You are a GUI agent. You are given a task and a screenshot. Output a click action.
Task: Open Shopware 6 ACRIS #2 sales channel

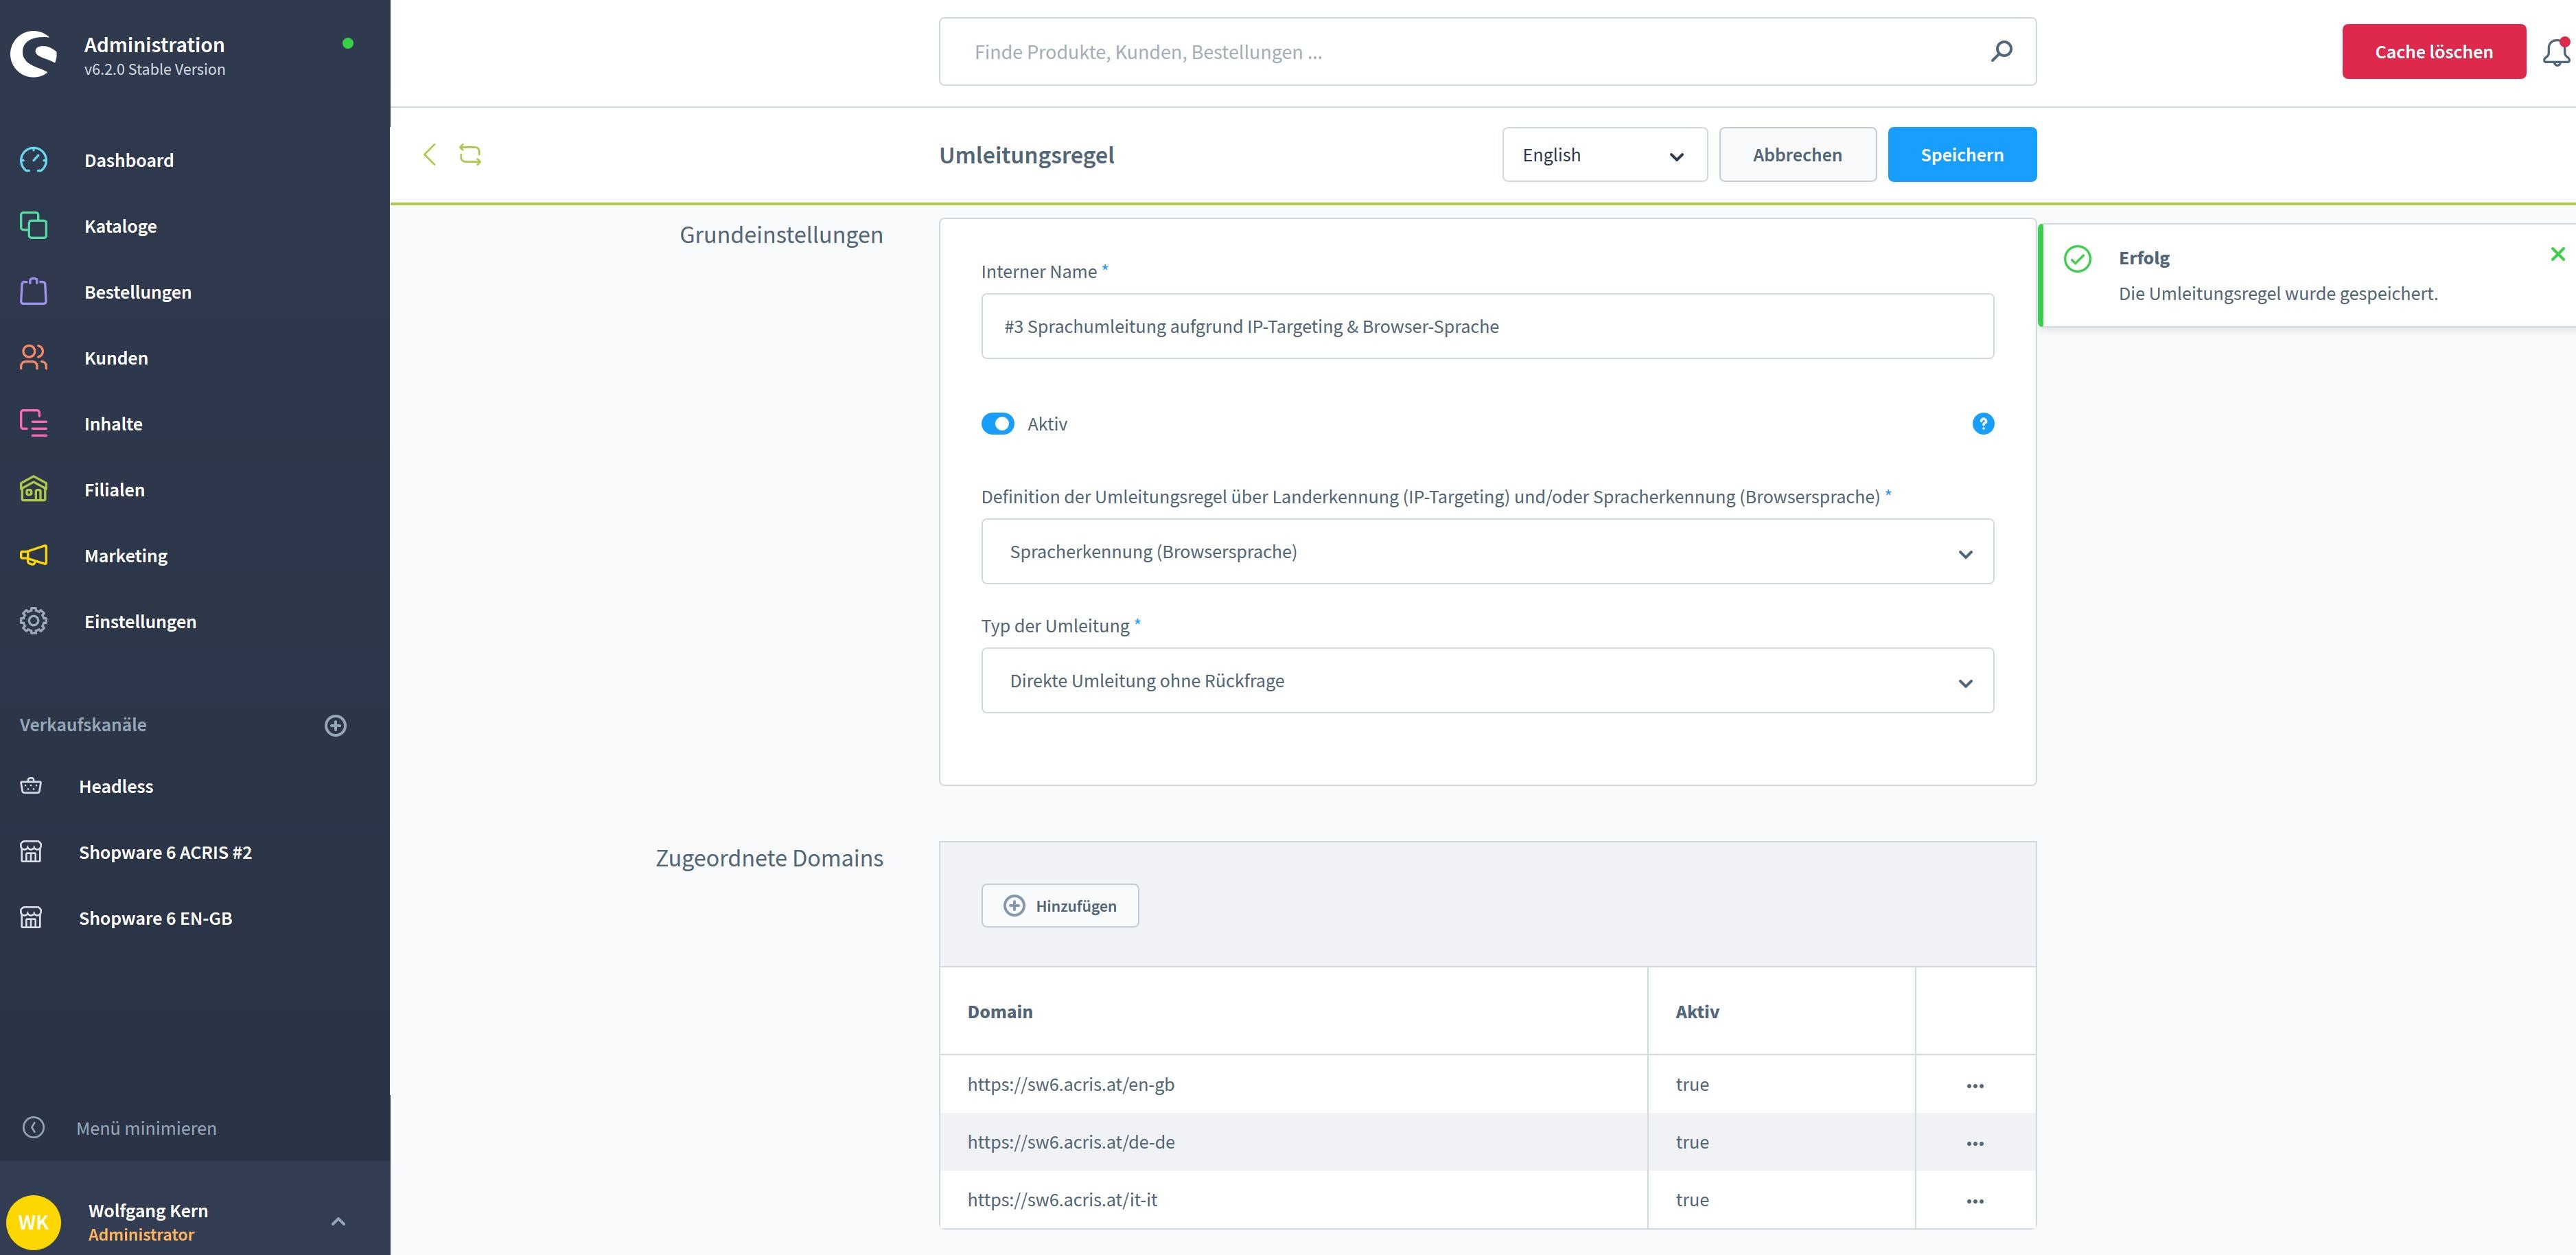point(165,852)
